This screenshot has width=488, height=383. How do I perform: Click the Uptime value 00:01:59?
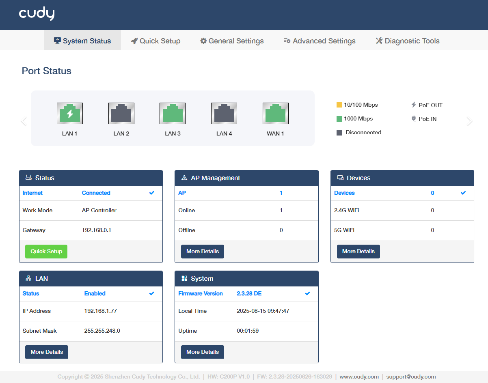coord(248,331)
